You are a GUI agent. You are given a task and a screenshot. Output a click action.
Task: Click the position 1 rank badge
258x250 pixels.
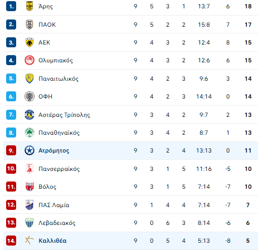pos(11,6)
